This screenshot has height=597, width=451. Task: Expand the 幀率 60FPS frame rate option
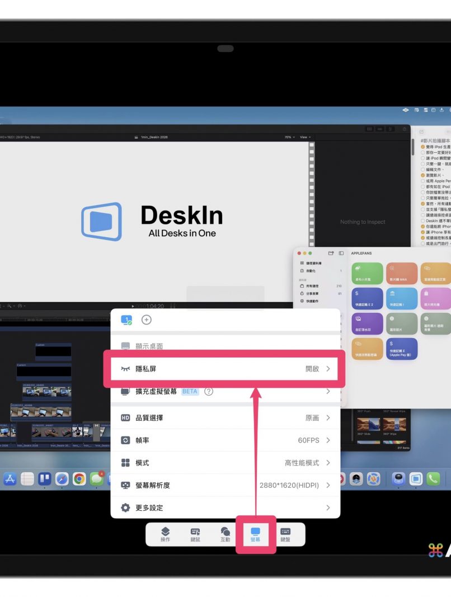click(x=225, y=440)
